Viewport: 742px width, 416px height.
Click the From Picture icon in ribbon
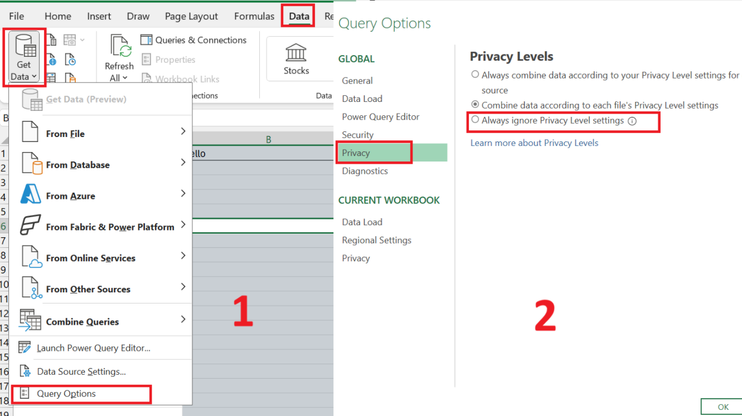[70, 40]
